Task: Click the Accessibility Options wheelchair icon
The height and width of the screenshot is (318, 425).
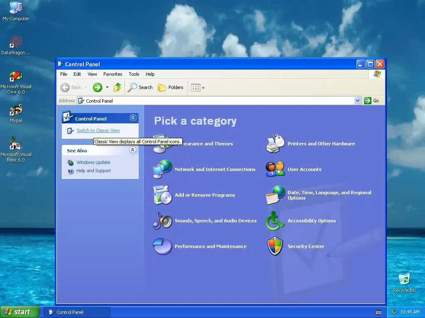Action: click(275, 220)
